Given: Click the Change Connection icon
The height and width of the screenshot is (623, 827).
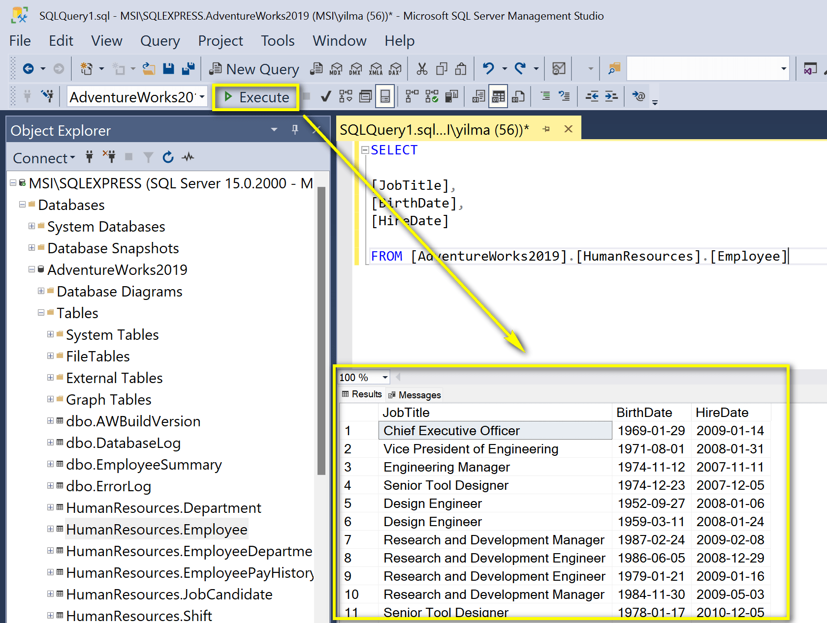Looking at the screenshot, I should (48, 96).
